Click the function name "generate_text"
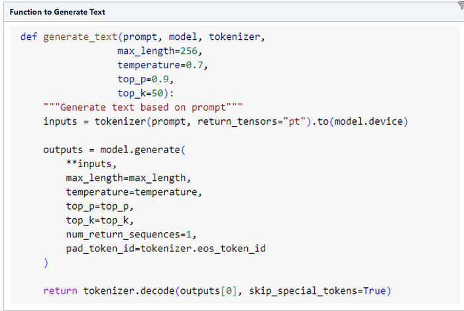 (80, 37)
